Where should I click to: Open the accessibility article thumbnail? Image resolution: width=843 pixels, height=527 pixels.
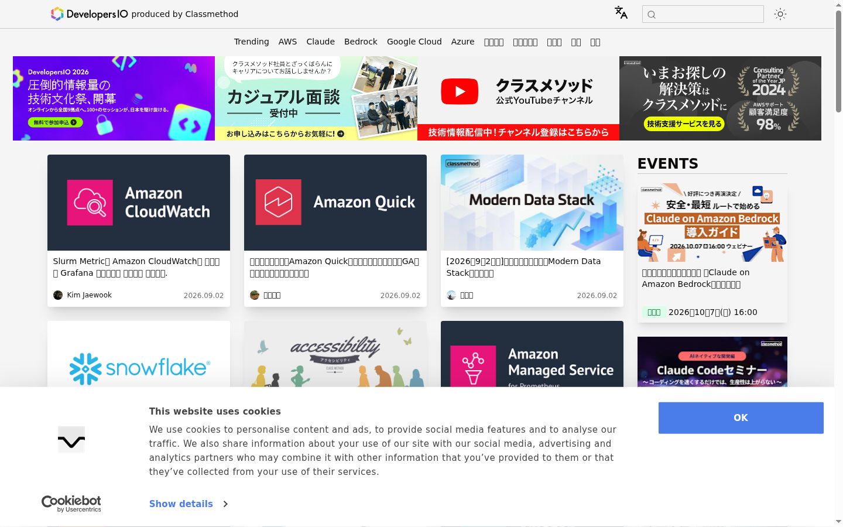pos(335,354)
